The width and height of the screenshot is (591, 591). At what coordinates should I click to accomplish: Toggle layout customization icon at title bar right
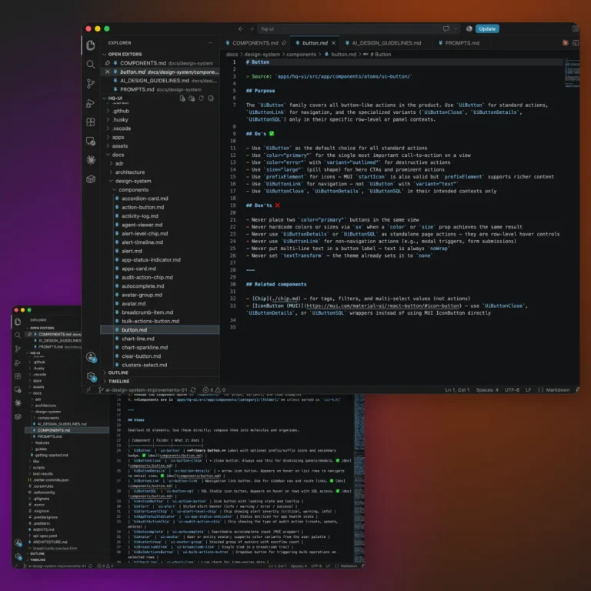click(575, 28)
